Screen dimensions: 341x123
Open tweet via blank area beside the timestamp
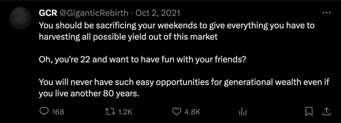point(250,13)
